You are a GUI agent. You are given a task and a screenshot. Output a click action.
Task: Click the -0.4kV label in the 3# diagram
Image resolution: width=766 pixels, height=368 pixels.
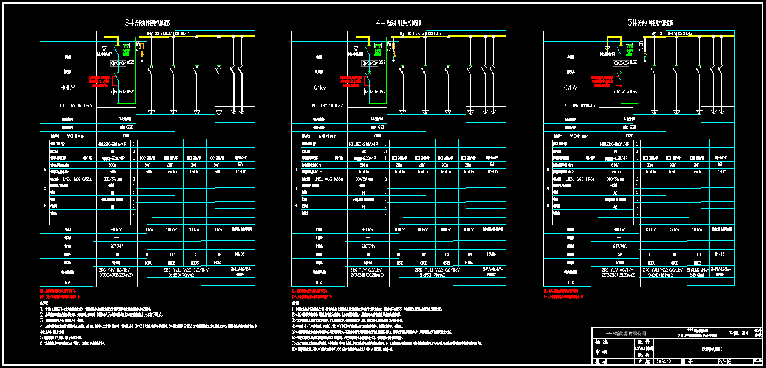[x=67, y=88]
